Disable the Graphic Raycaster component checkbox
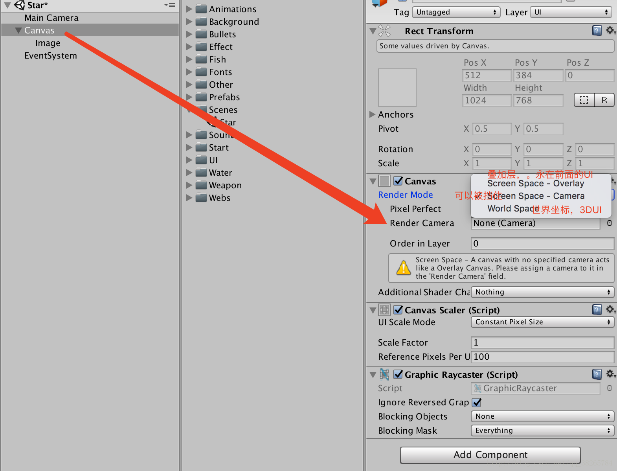This screenshot has height=471, width=617. click(398, 374)
